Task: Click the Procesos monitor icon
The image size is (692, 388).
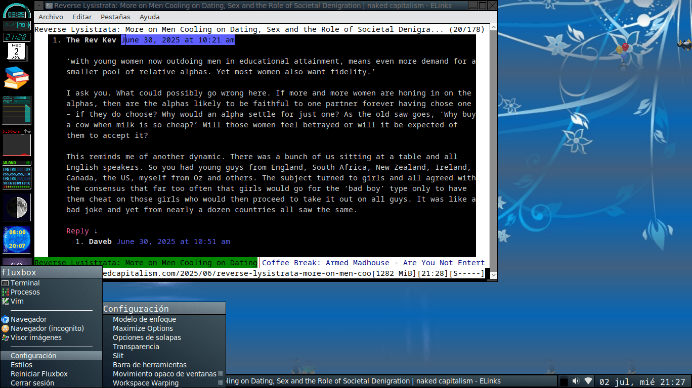Action: 6,292
